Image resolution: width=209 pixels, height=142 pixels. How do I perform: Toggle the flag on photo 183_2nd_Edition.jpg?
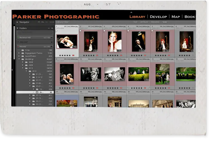tap(152, 31)
